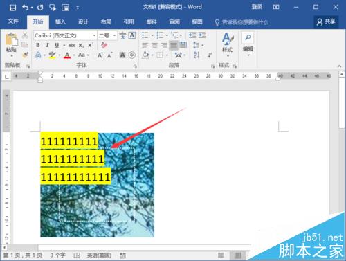Click the word count in status bar
The height and width of the screenshot is (261, 346).
57,255
